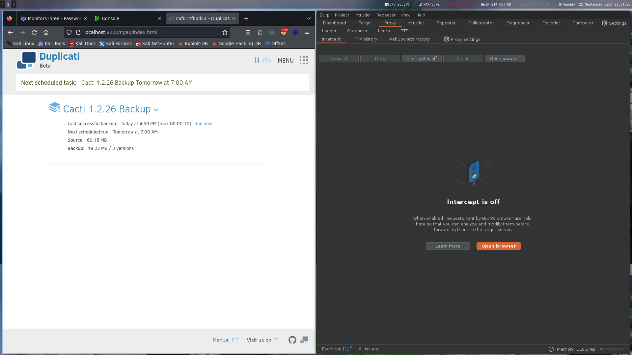Expand the Cacti 1.2.26 Backup chevron
Screen dimensions: 632x355
click(x=156, y=110)
